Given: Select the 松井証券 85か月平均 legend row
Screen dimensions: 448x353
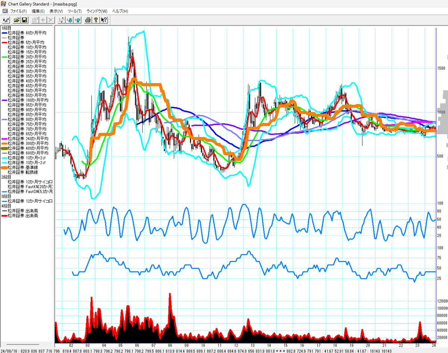Looking at the screenshot, I should click(x=27, y=115).
